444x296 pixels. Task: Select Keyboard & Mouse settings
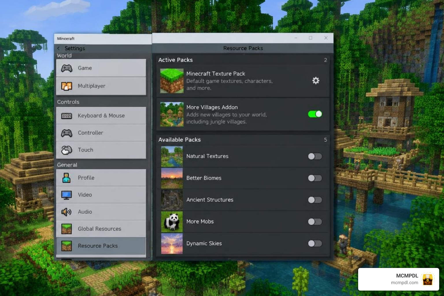pyautogui.click(x=101, y=116)
